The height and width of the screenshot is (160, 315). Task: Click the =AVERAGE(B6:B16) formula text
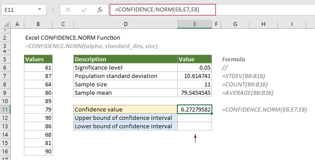248,93
